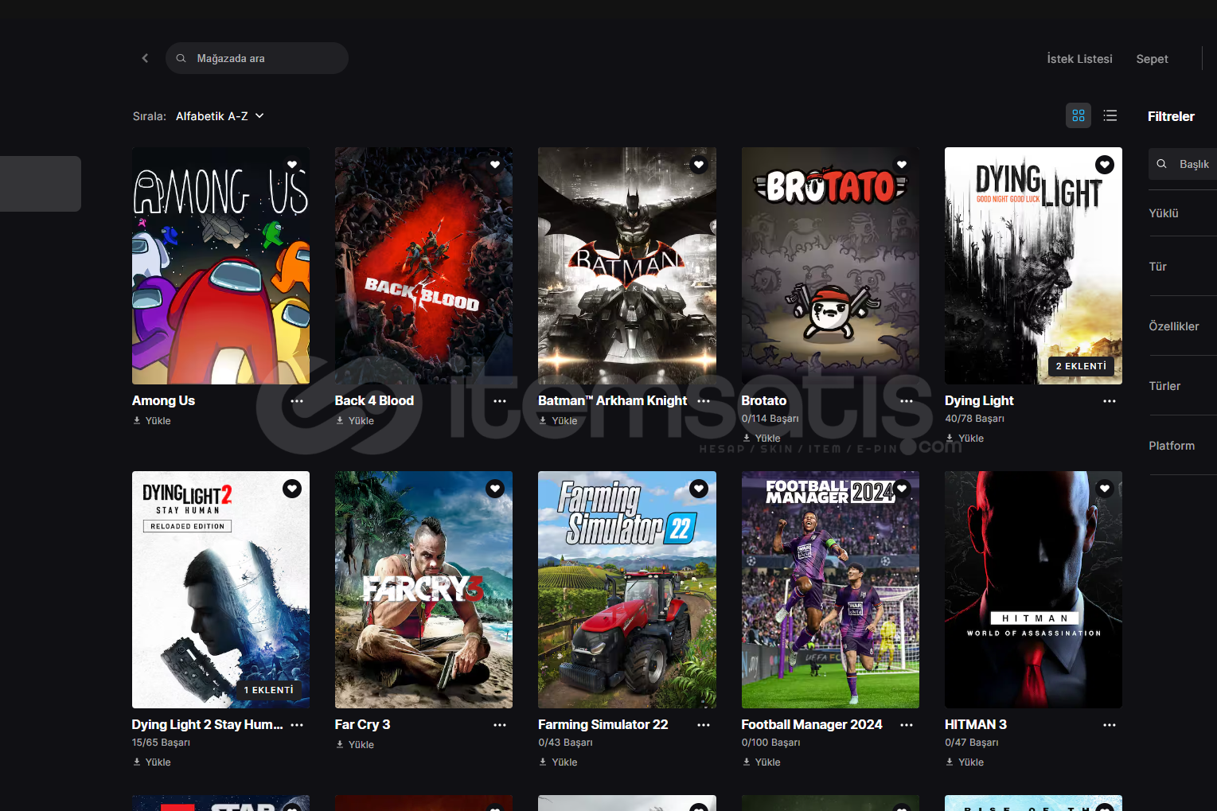Image resolution: width=1217 pixels, height=811 pixels.
Task: Open more options for Football Manager 2024
Action: click(x=907, y=725)
